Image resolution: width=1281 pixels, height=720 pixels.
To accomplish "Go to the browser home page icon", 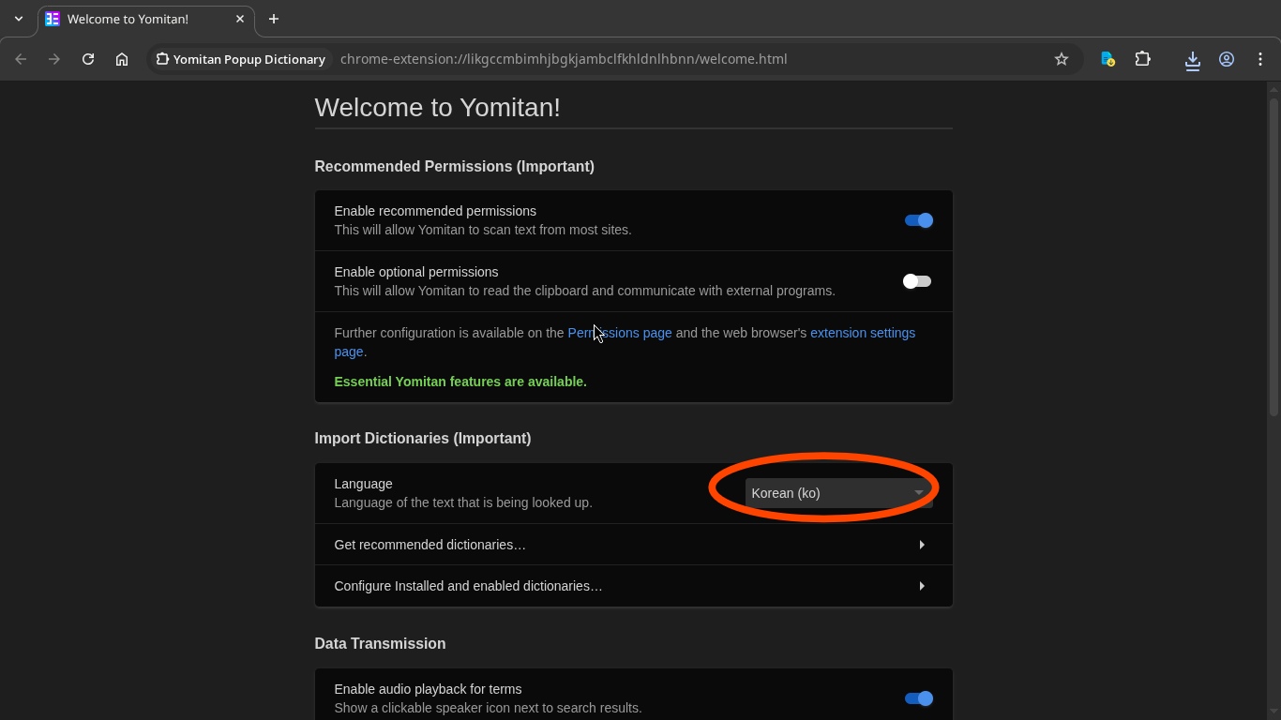I will tap(122, 59).
